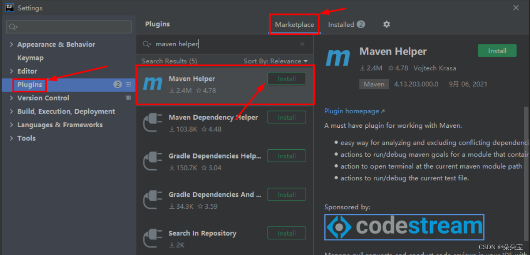Install Maven Helper from the results list

coord(287,79)
